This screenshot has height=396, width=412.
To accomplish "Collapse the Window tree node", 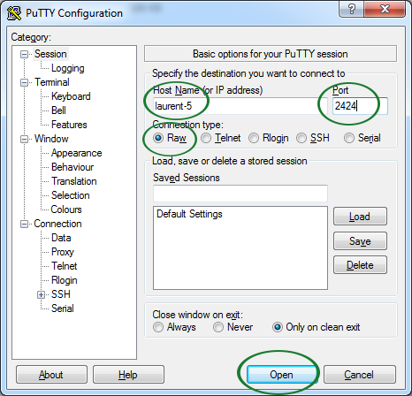I will tap(24, 139).
